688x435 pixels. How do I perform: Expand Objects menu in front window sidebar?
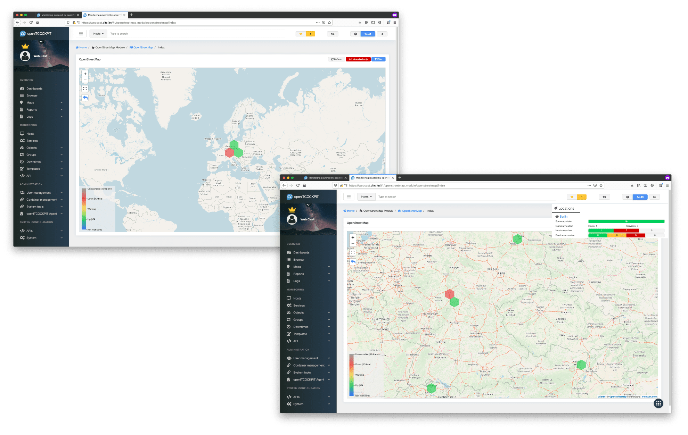(308, 312)
